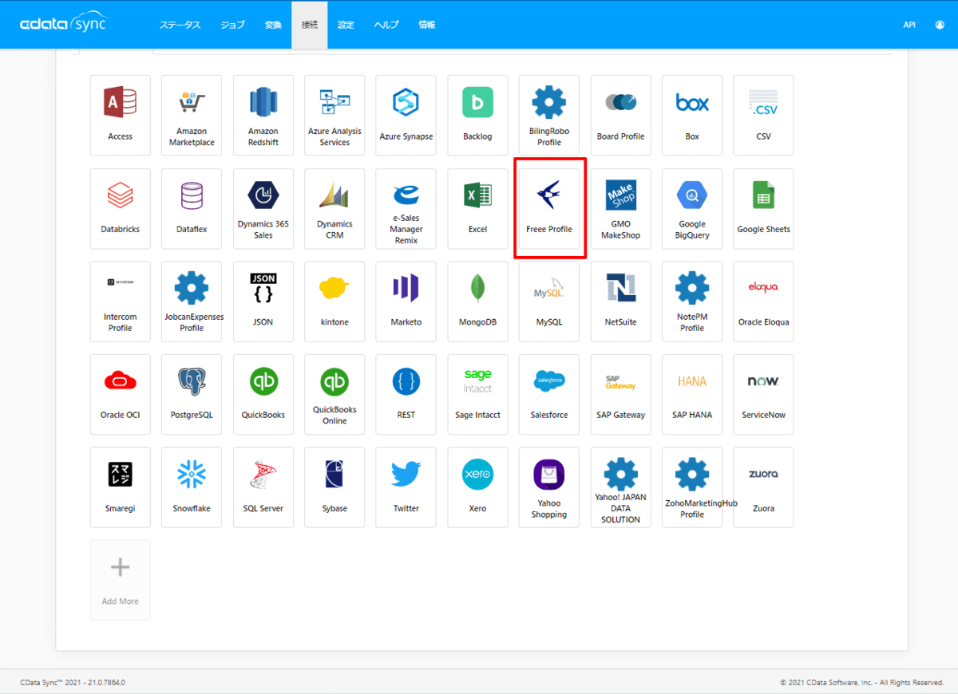Select the Intercom Profile tile
958x694 pixels.
click(x=120, y=302)
